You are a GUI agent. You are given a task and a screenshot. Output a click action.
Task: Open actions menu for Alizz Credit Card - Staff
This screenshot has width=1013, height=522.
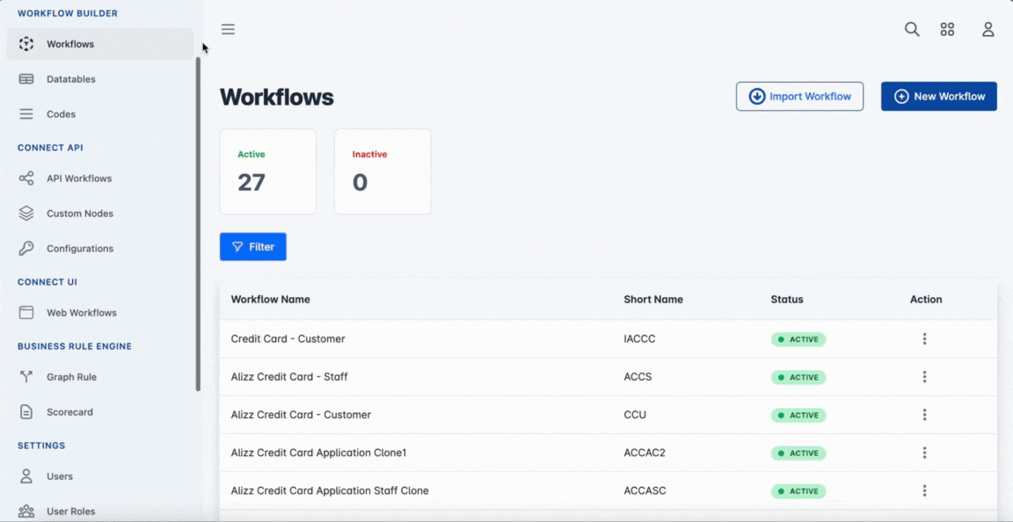(x=924, y=376)
